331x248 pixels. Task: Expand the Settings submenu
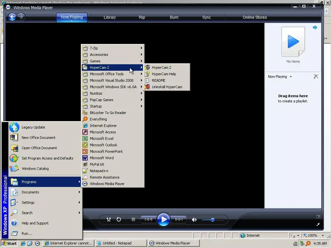(45, 202)
